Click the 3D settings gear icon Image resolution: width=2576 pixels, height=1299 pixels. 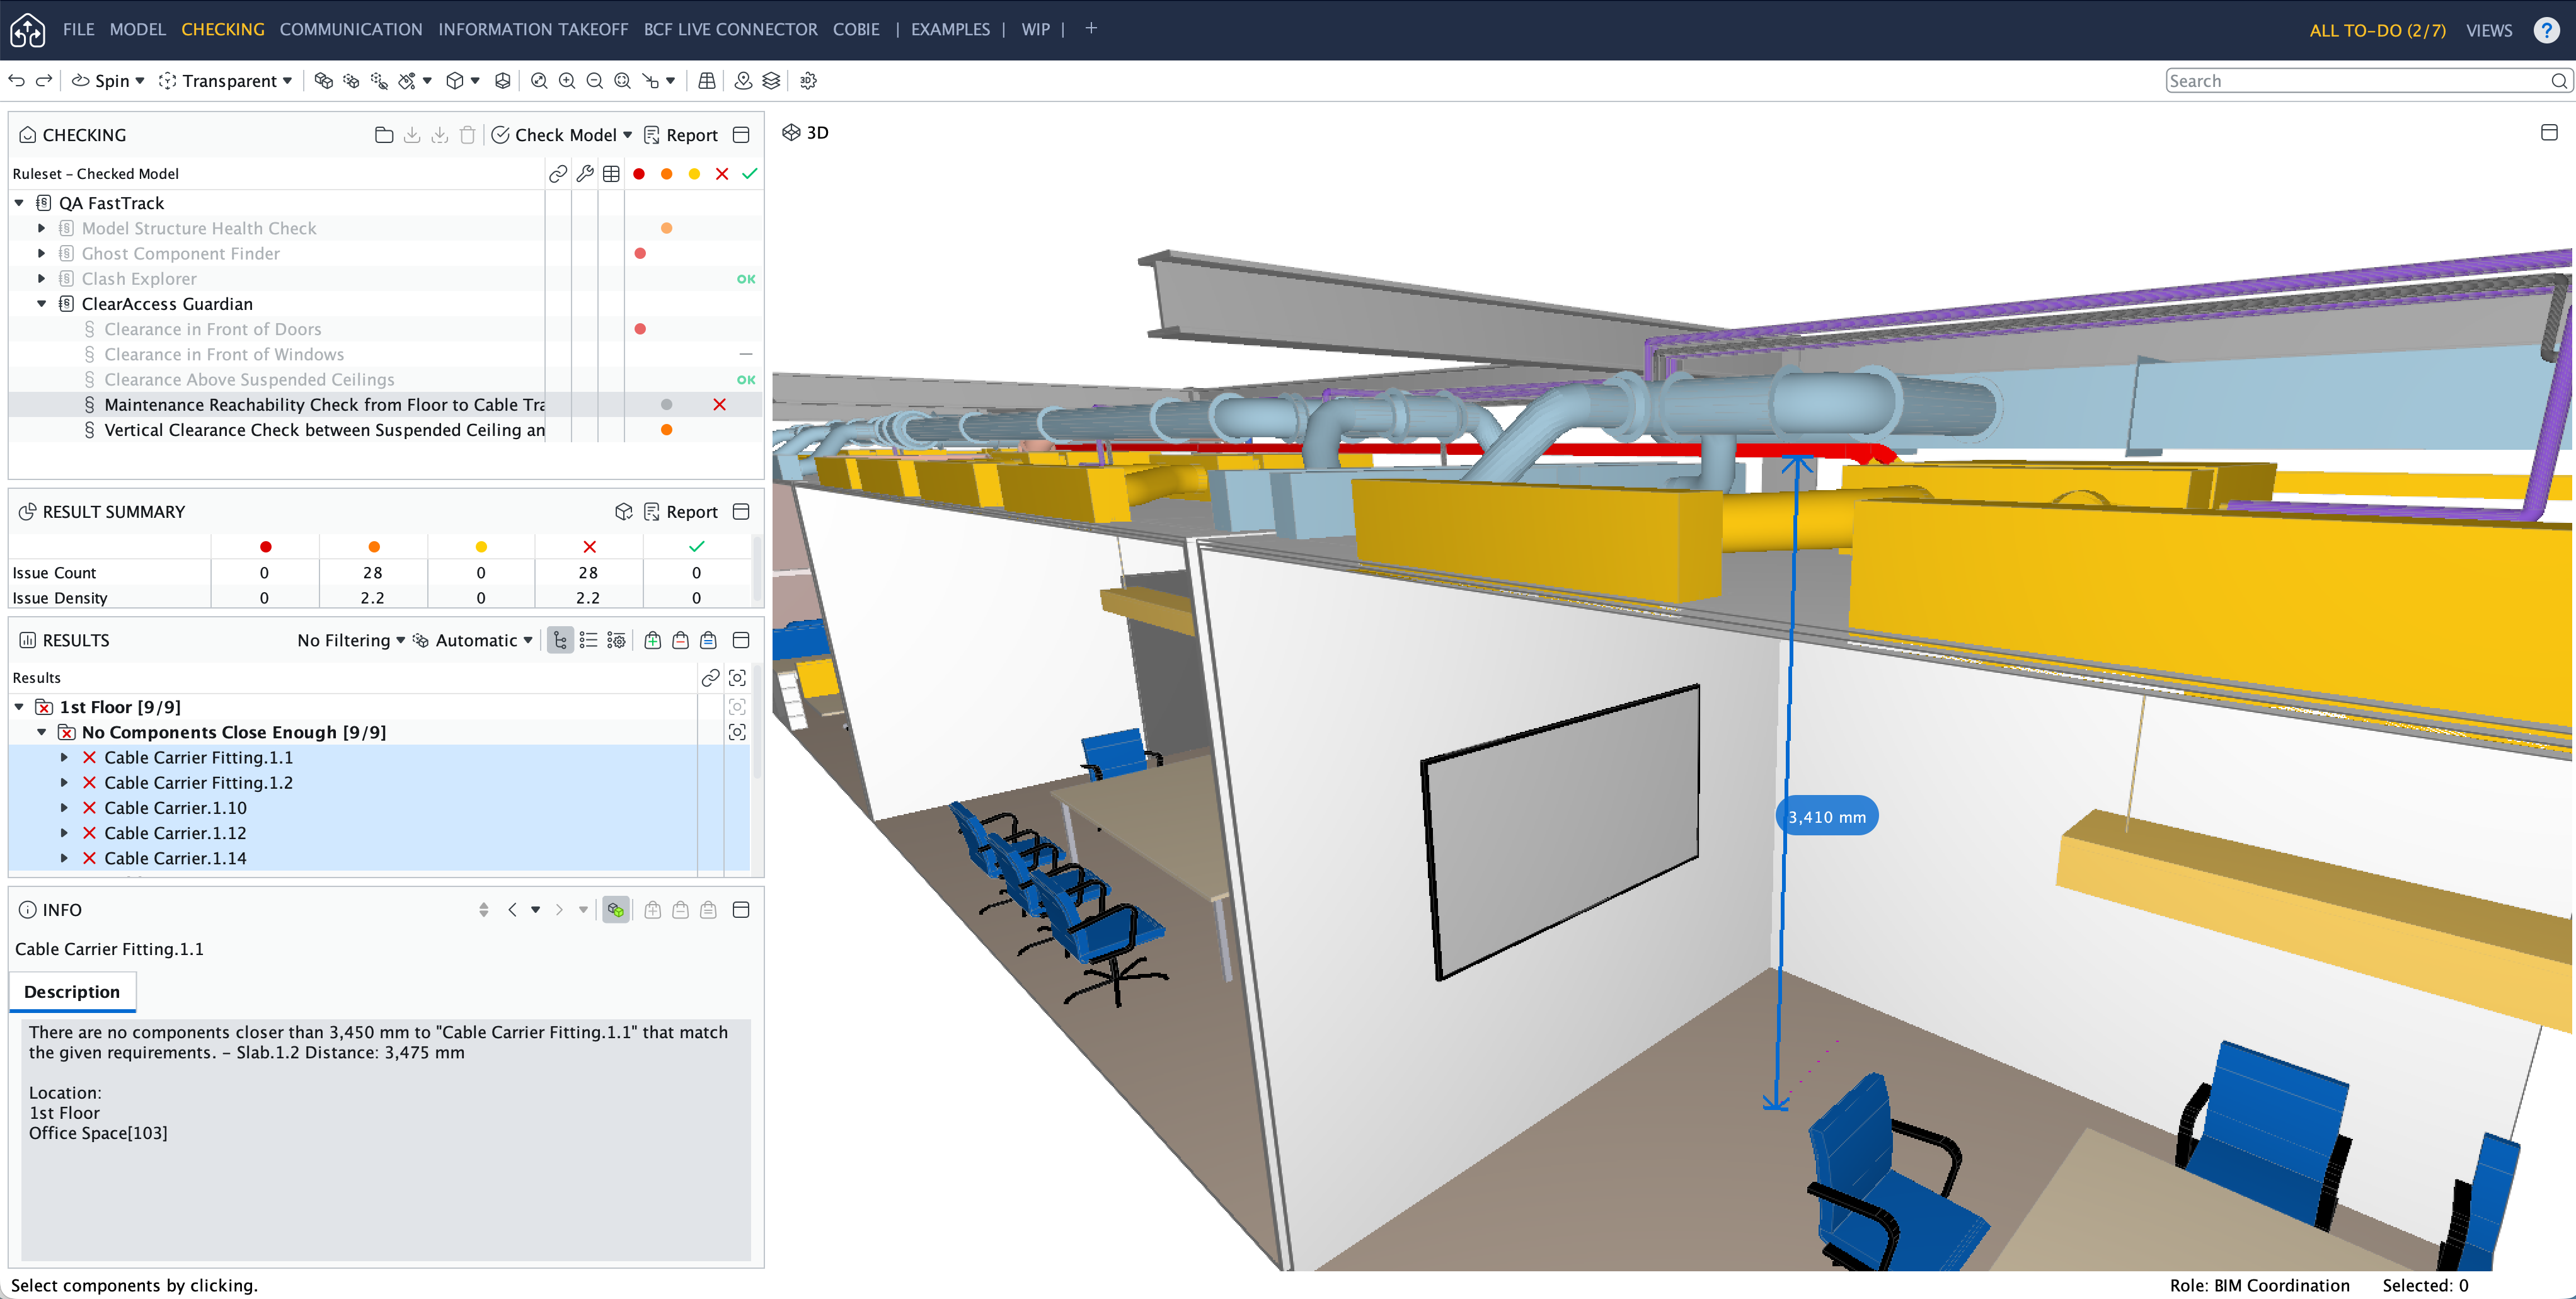(808, 81)
